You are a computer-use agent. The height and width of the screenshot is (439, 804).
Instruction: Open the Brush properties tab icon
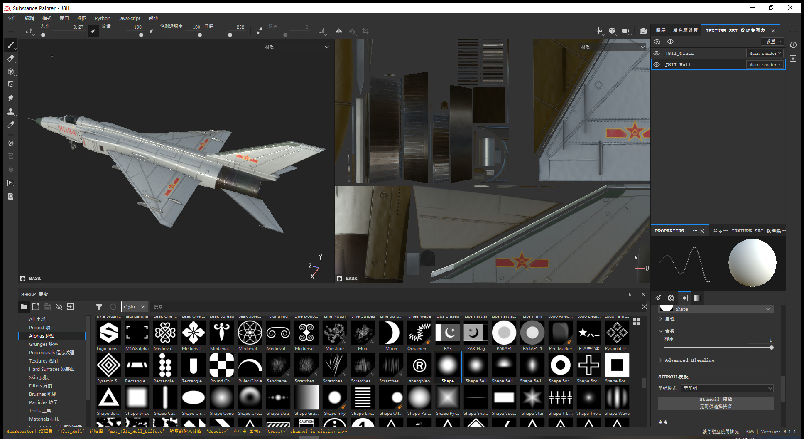click(x=658, y=298)
